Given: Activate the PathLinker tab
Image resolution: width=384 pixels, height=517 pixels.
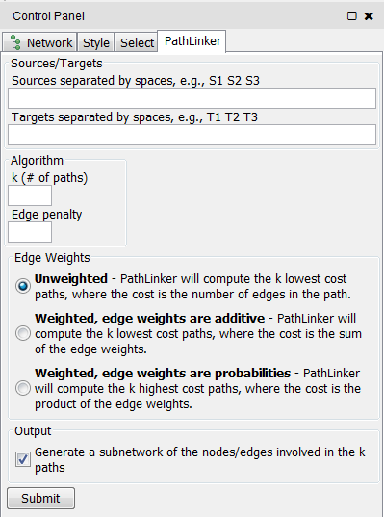Looking at the screenshot, I should point(192,41).
